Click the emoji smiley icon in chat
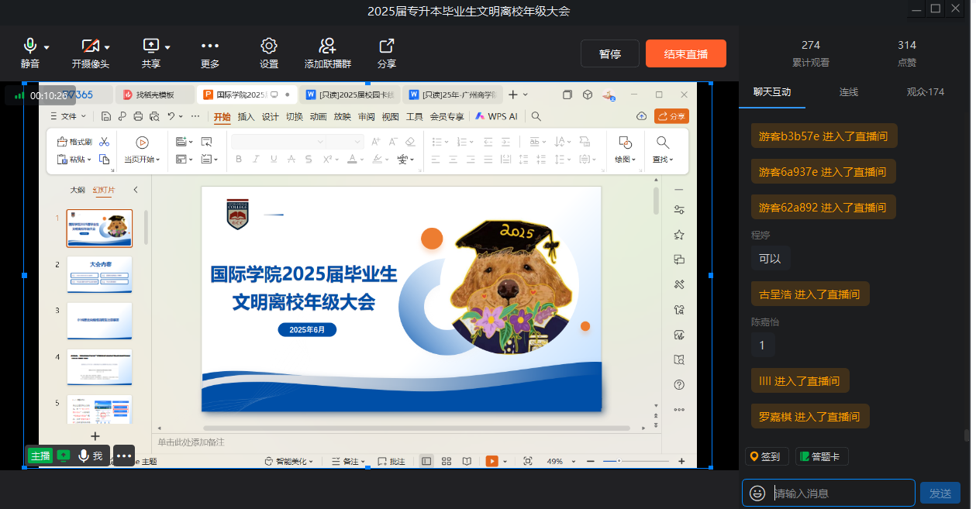Screen dimensions: 976x509 [757, 494]
